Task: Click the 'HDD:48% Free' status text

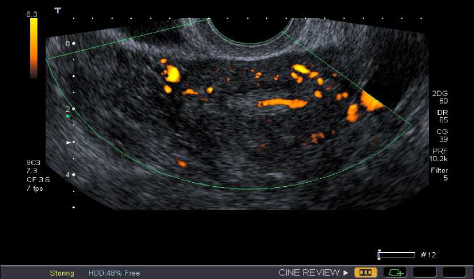Action: [114, 273]
